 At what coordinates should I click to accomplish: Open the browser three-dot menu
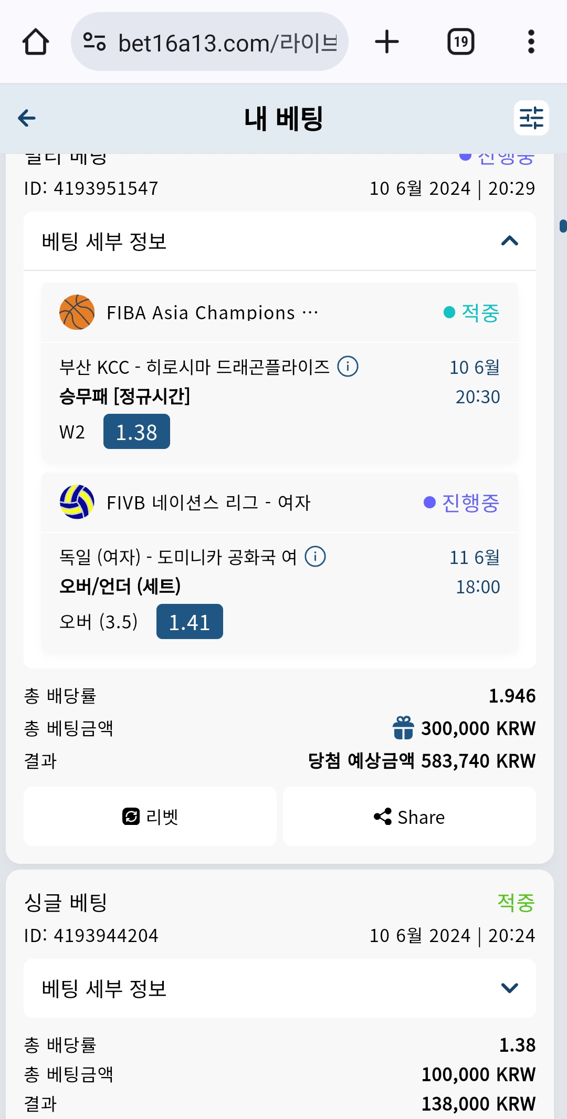531,42
